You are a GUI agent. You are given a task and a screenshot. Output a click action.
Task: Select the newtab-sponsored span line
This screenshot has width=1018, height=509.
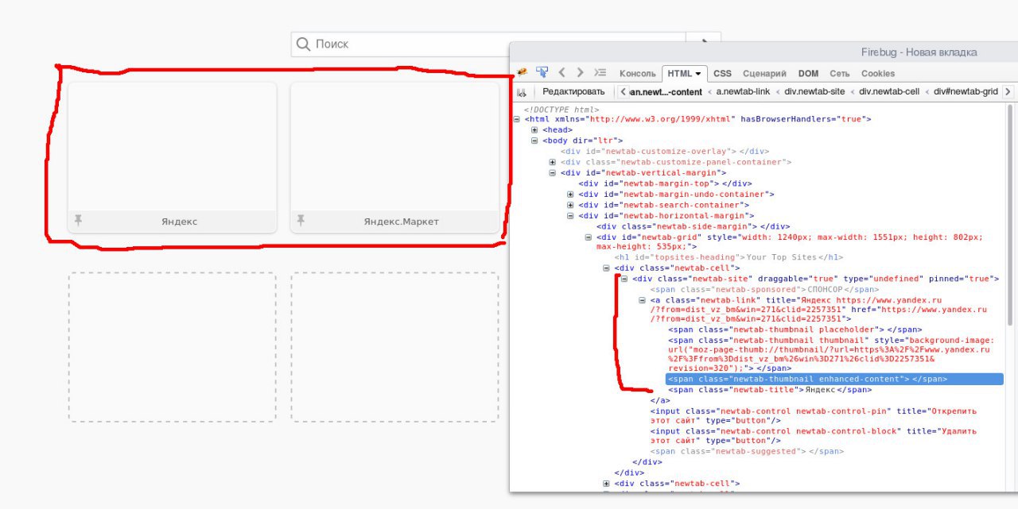[764, 289]
